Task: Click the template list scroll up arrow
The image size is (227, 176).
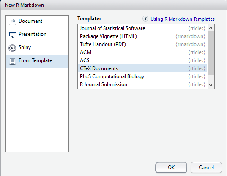Action: [x=211, y=28]
